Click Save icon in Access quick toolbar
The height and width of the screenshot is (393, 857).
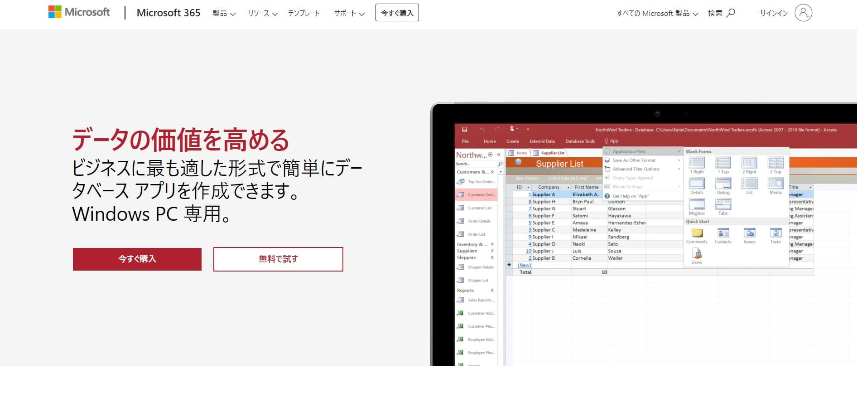point(464,129)
